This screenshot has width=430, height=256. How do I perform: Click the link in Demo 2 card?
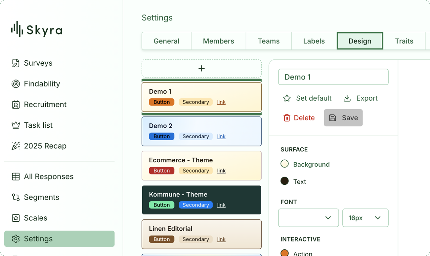pyautogui.click(x=221, y=136)
